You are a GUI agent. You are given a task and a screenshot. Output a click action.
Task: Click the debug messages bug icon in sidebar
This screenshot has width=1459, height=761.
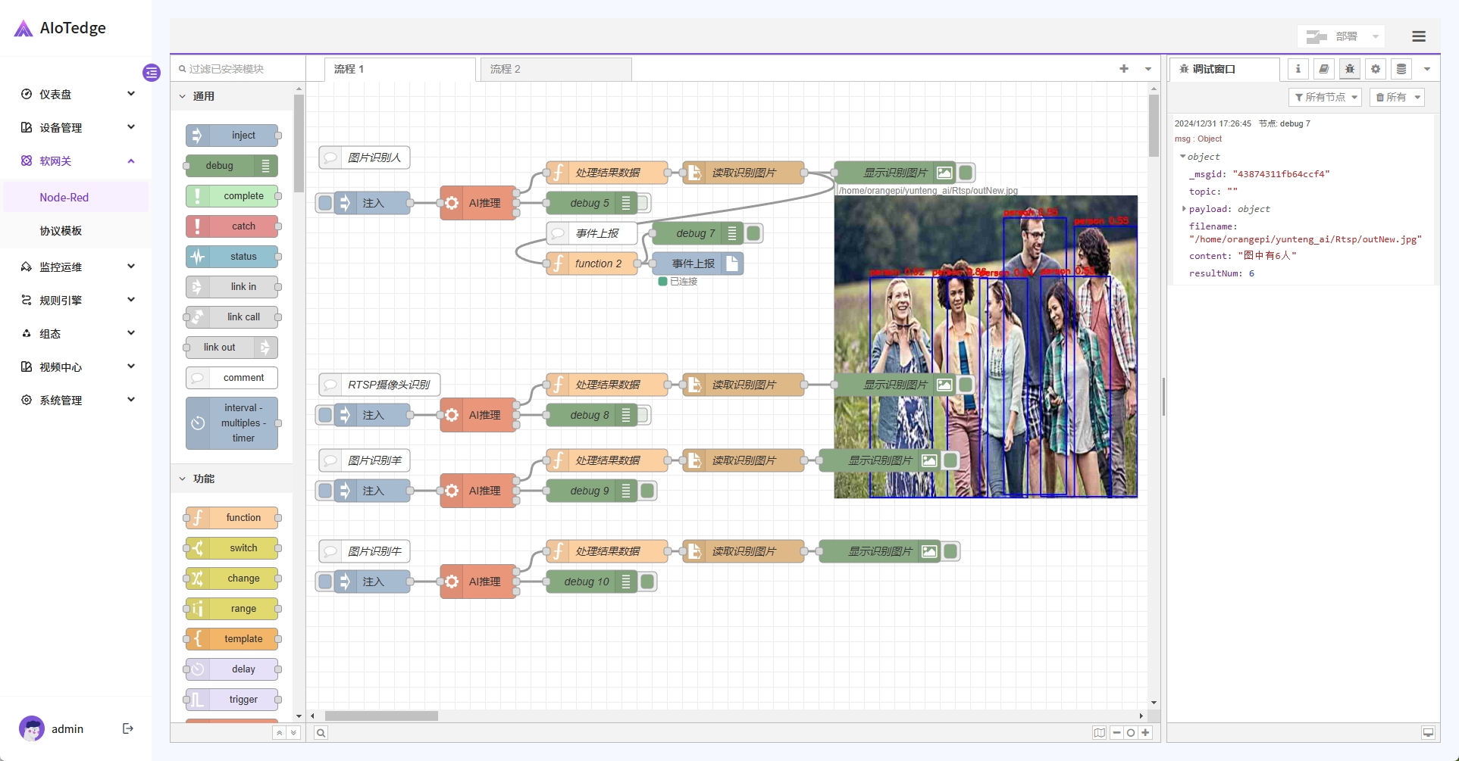1349,69
